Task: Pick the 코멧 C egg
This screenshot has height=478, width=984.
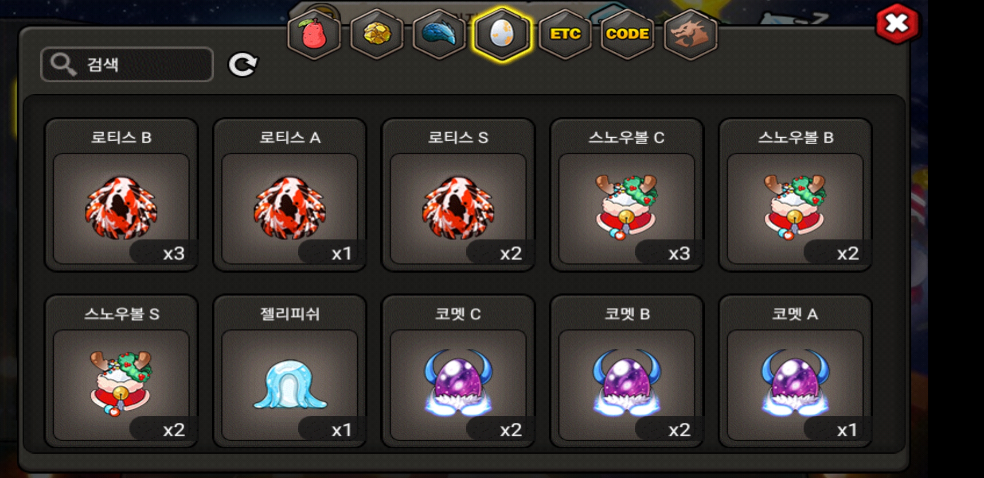Action: 458,371
